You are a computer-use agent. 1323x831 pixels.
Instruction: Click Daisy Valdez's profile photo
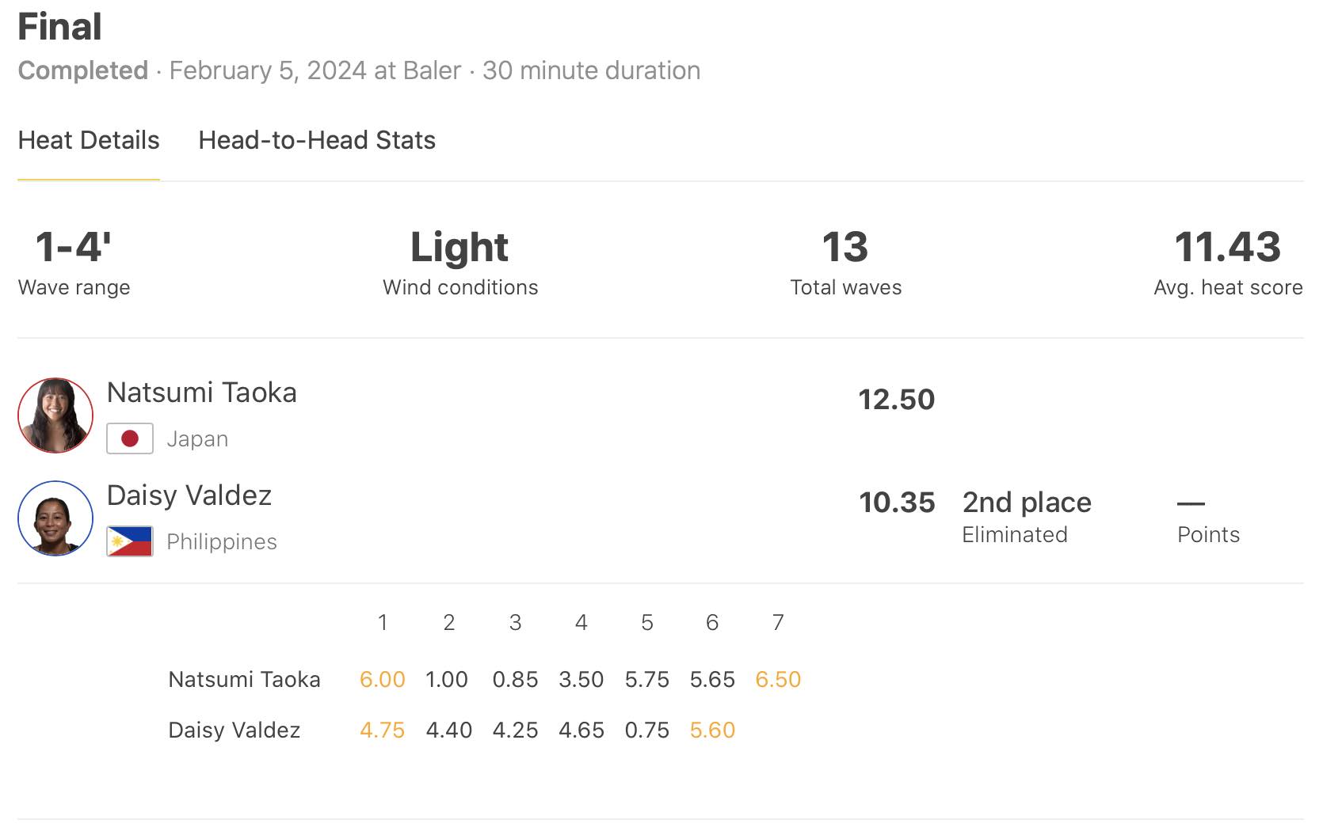(x=55, y=518)
